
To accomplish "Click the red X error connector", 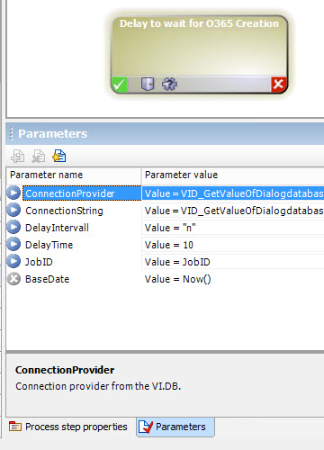I will pos(278,85).
